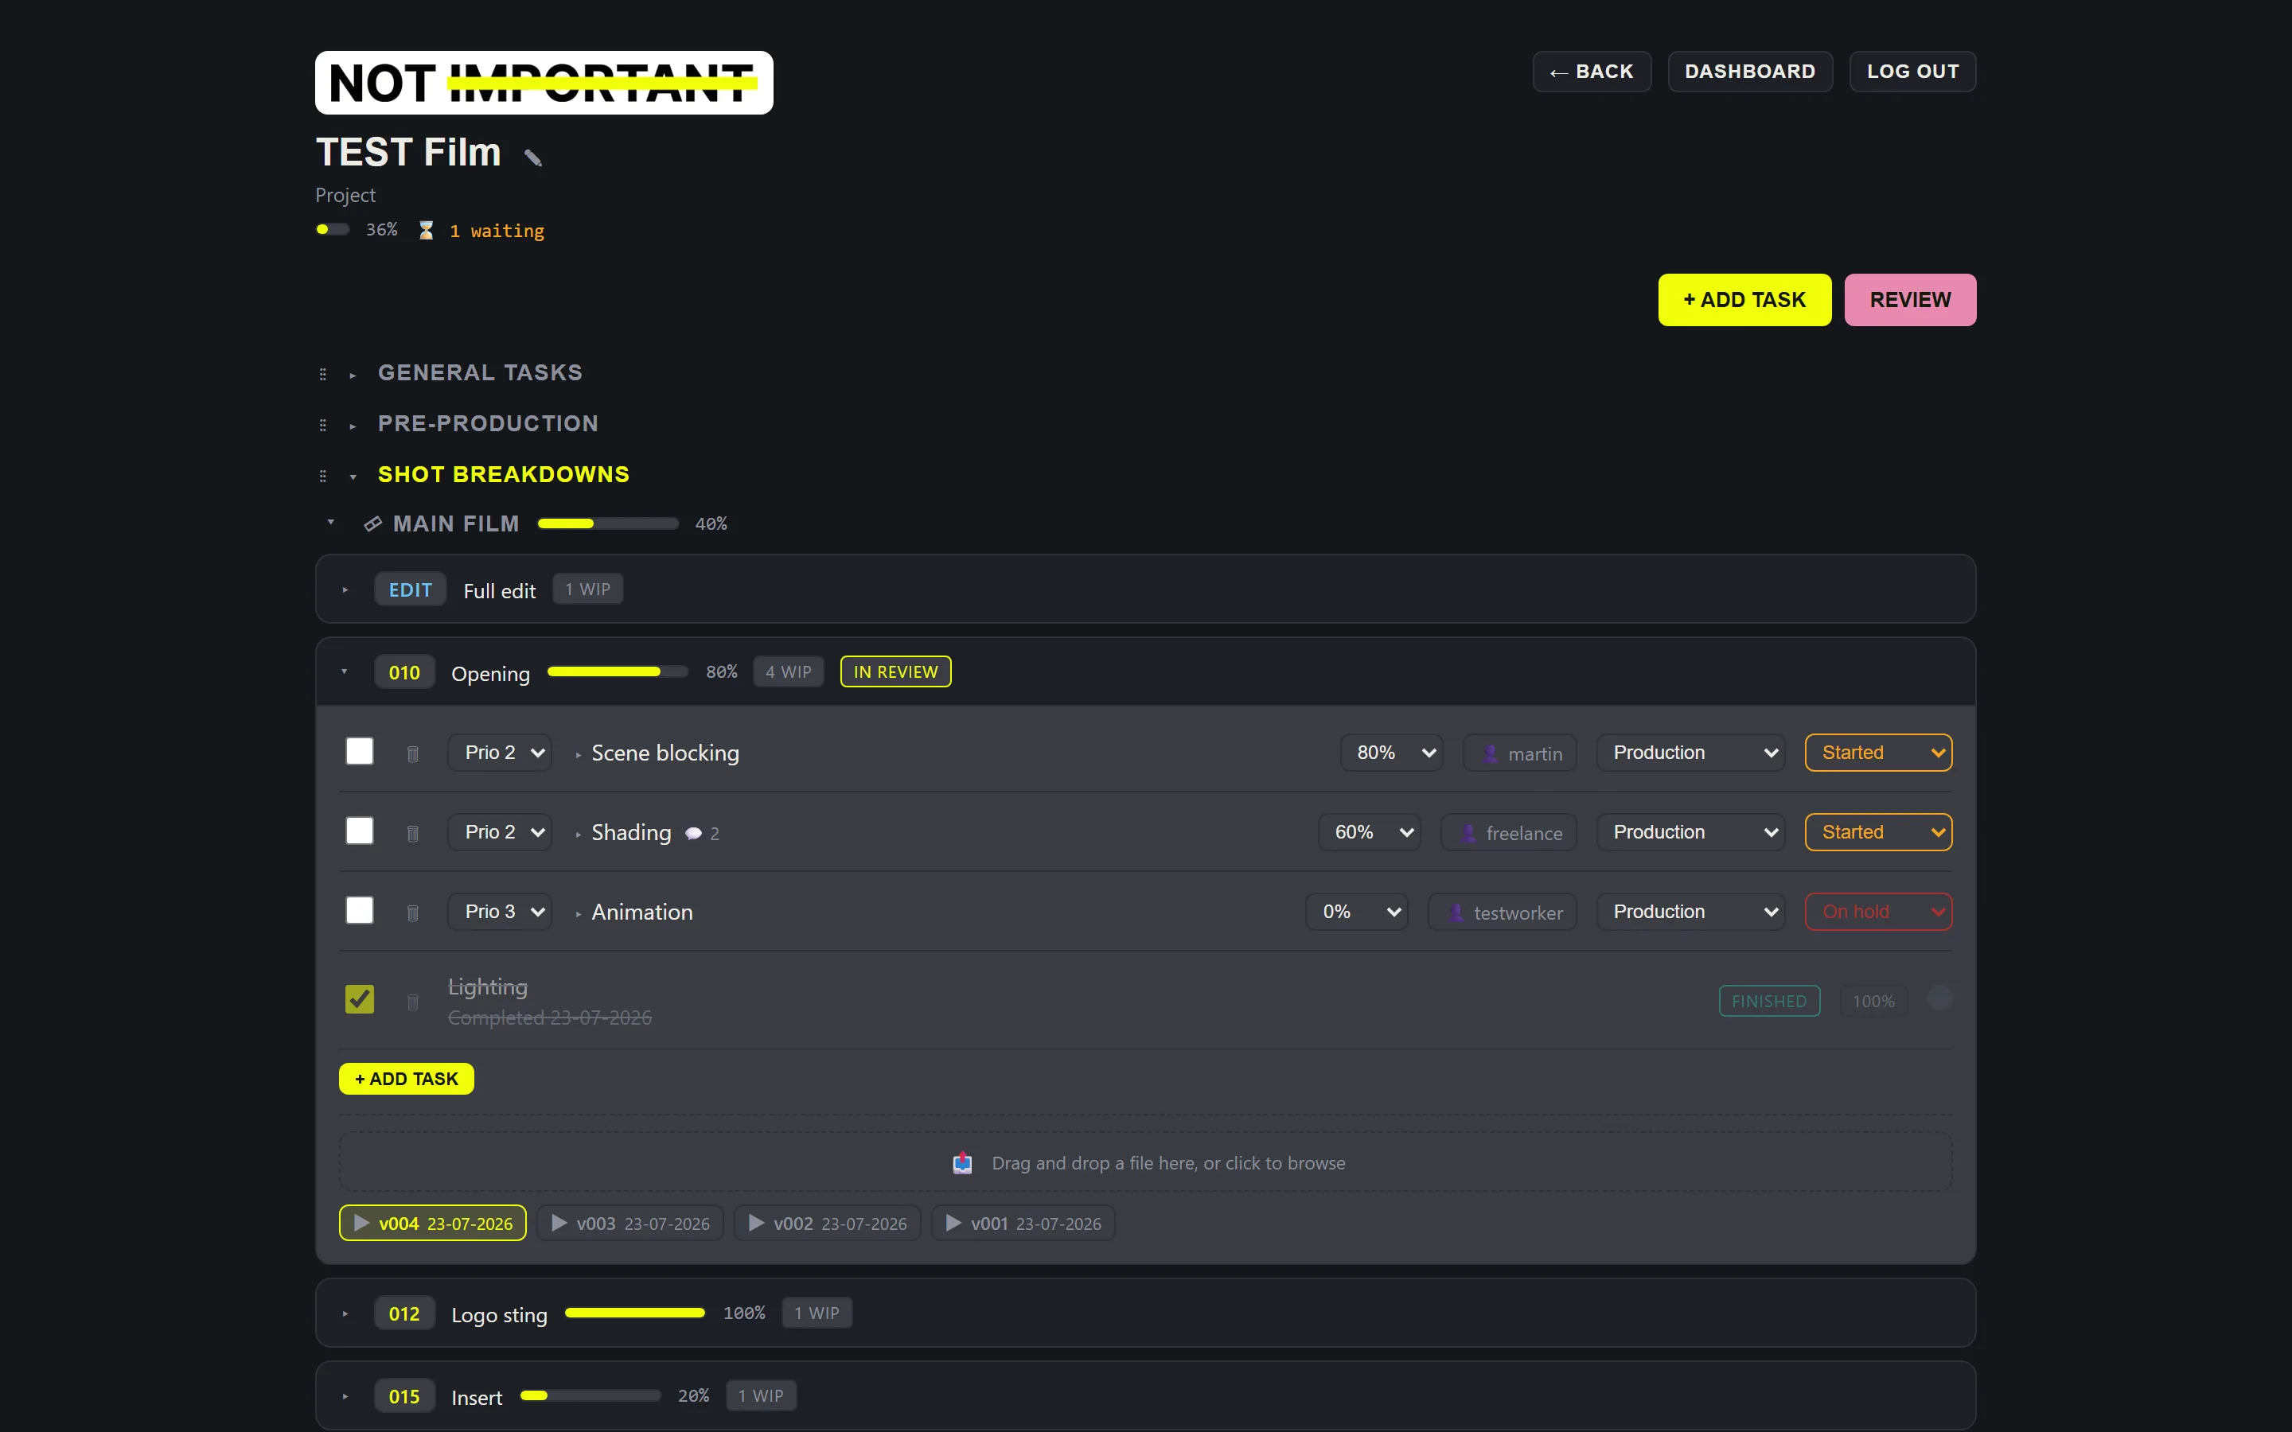Play version v004
Image resolution: width=2292 pixels, height=1432 pixels.
click(433, 1223)
